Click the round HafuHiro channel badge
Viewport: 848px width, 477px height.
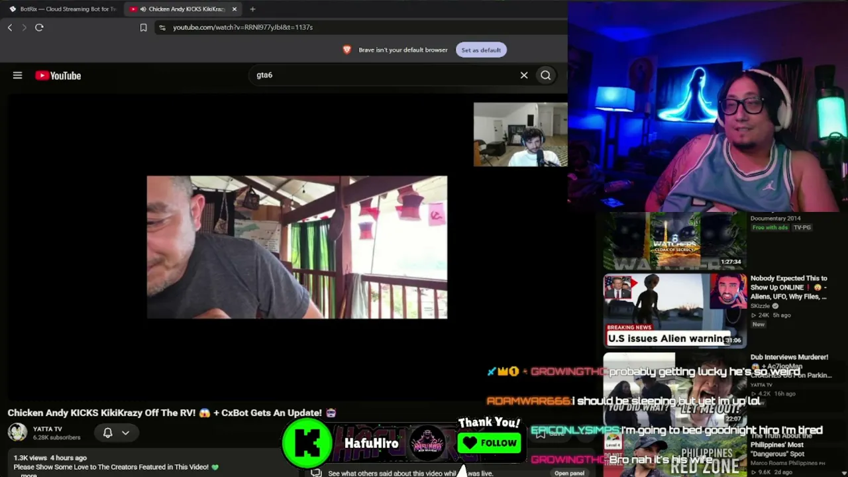click(427, 443)
